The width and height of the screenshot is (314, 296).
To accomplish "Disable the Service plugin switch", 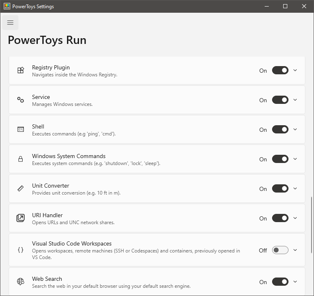I will click(x=280, y=100).
